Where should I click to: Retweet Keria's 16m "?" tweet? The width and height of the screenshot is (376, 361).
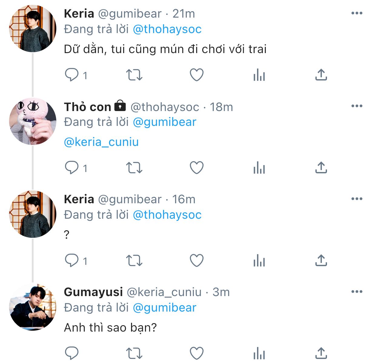click(134, 261)
